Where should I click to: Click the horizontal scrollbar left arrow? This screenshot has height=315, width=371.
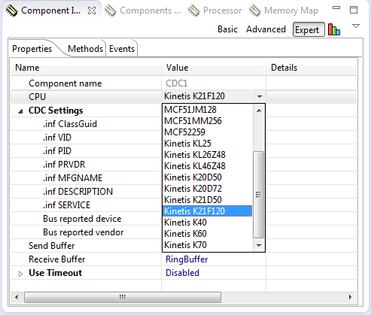click(17, 297)
